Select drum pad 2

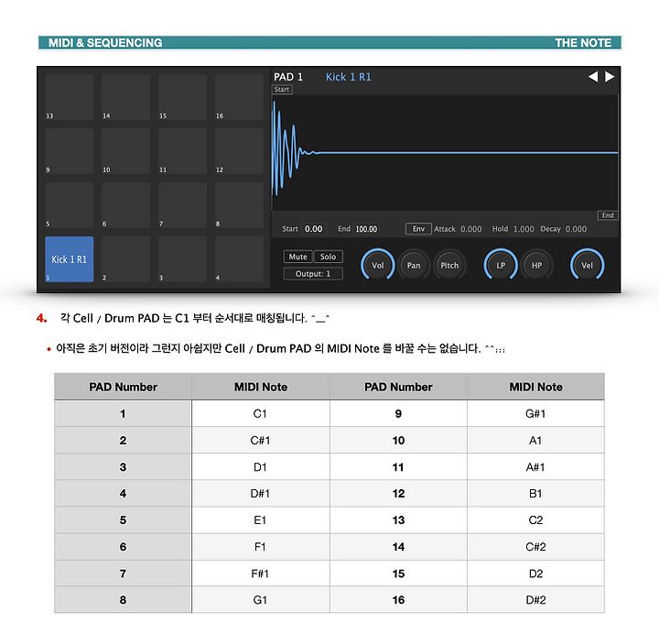click(126, 259)
